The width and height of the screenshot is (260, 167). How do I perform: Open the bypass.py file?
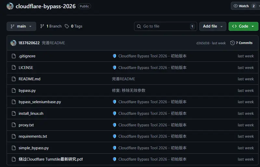point(27,90)
